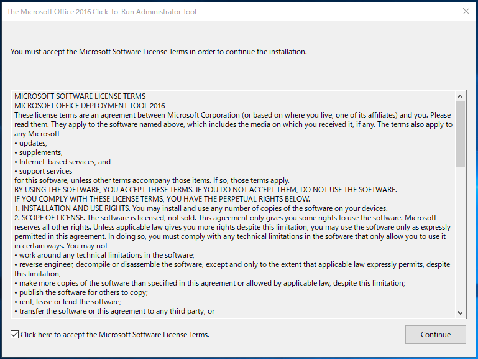Click the '1. INSTALLATION AND USE RIGHTS' clause
This screenshot has height=359, width=478.
coord(201,208)
